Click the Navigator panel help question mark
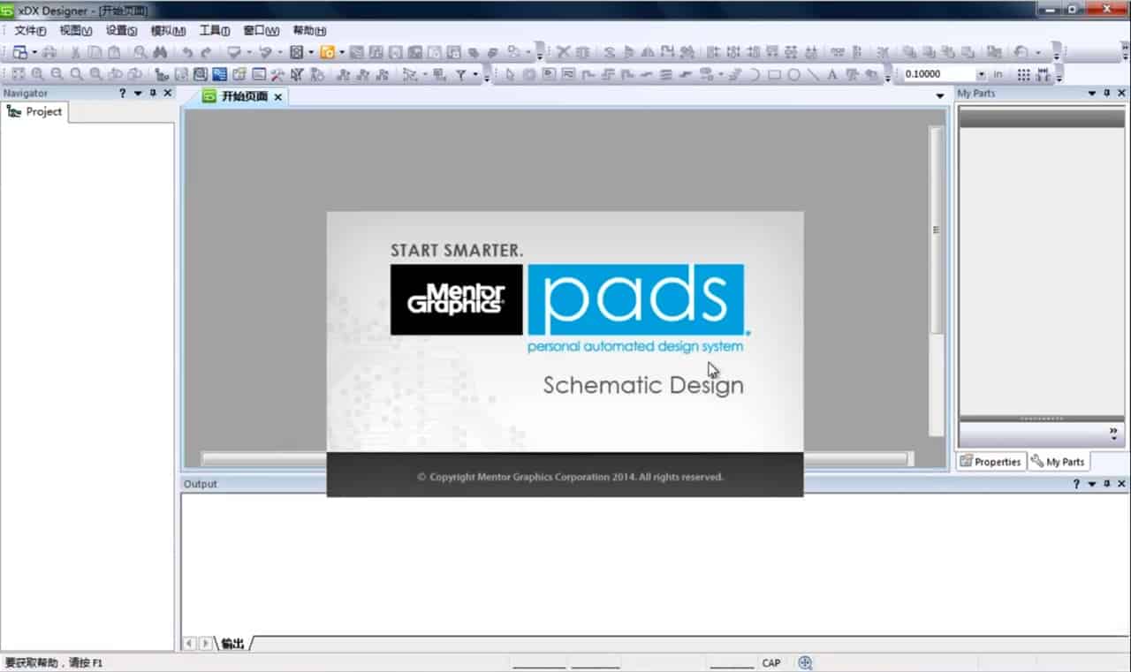This screenshot has height=672, width=1131. 123,93
